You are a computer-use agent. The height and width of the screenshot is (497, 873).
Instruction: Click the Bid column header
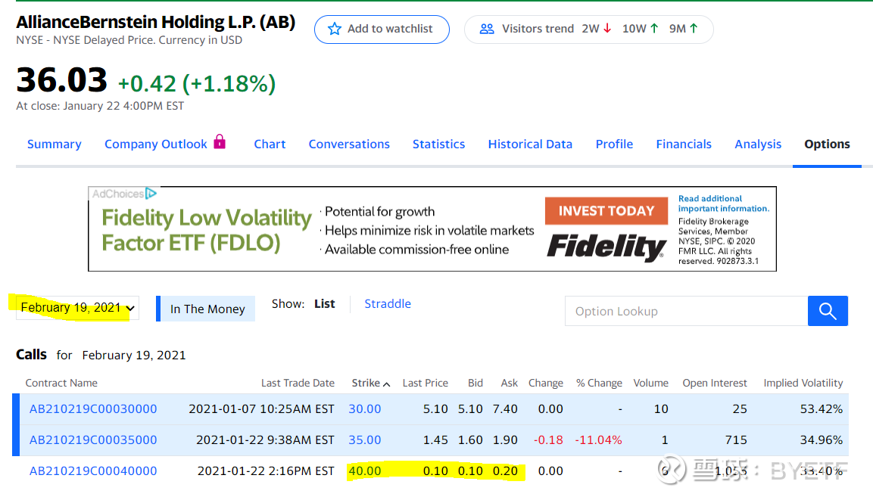[x=475, y=383]
